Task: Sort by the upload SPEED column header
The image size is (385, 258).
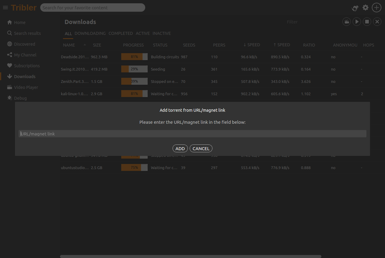Action: coord(281,45)
